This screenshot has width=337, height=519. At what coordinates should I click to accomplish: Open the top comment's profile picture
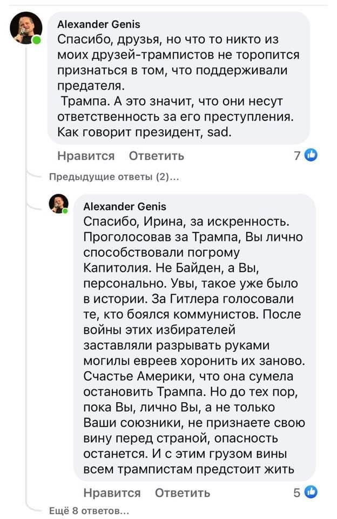pos(25,28)
